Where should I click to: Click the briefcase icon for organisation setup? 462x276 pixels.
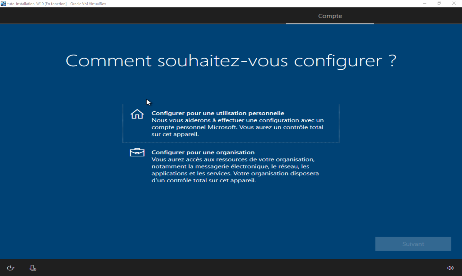[x=137, y=152]
